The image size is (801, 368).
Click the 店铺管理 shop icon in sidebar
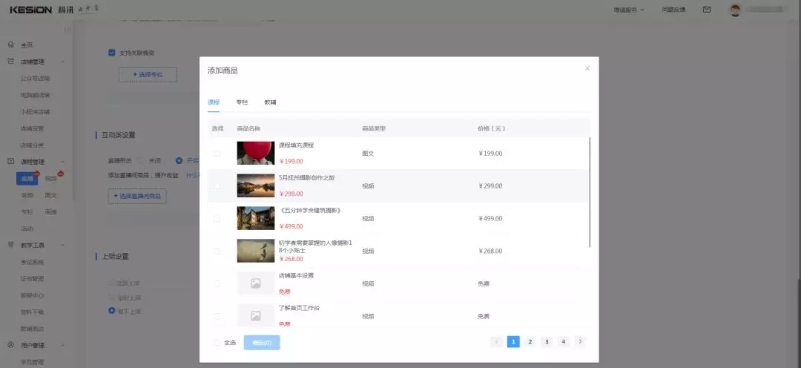(x=11, y=62)
